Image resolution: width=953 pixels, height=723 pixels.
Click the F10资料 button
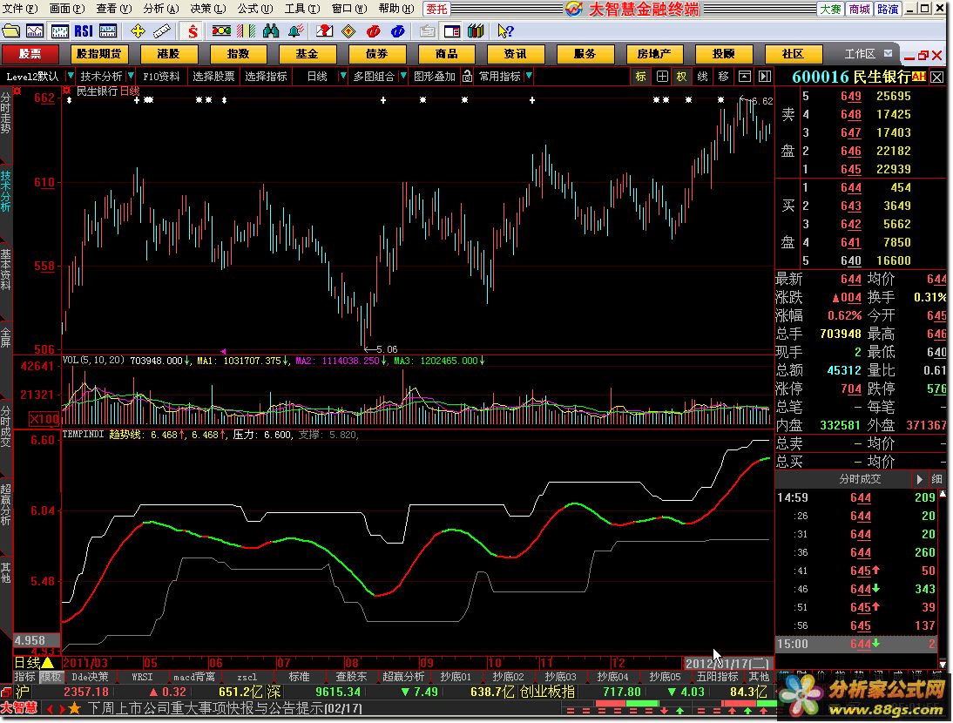(x=162, y=76)
